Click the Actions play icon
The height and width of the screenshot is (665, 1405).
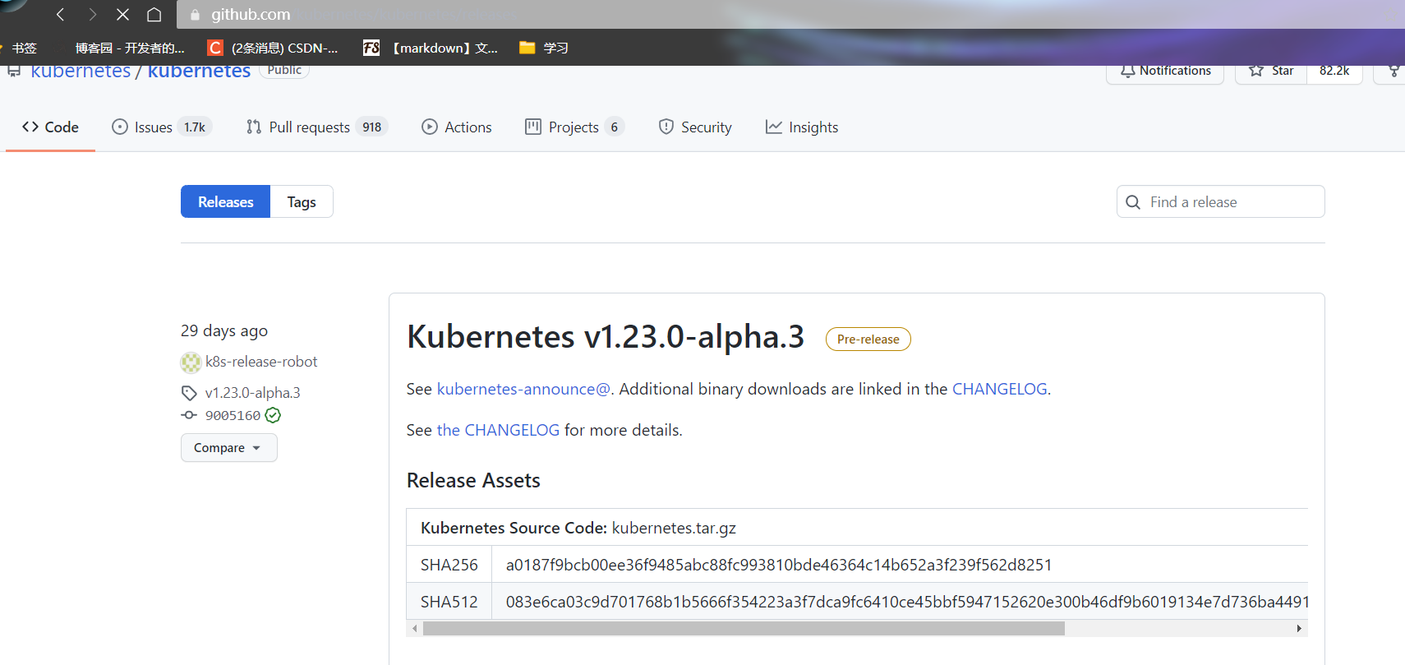[430, 127]
